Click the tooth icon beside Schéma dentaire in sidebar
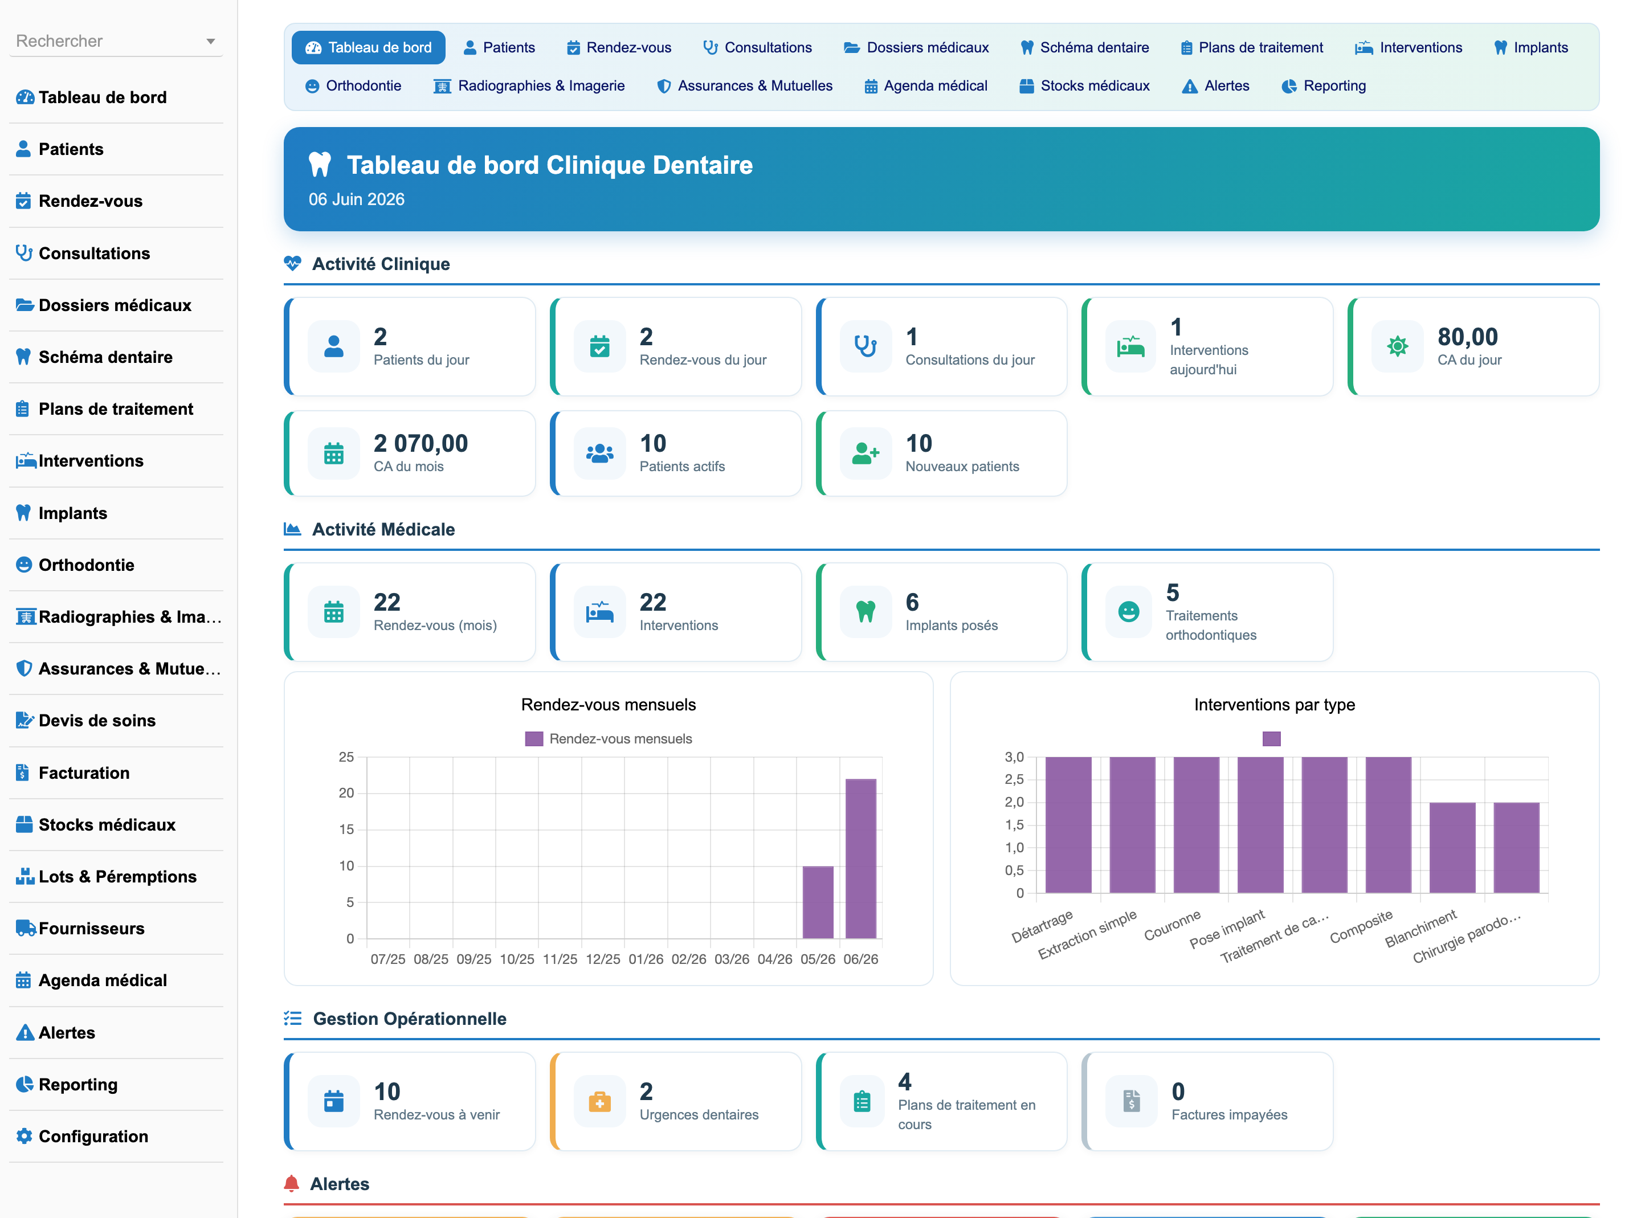This screenshot has height=1218, width=1641. tap(23, 357)
